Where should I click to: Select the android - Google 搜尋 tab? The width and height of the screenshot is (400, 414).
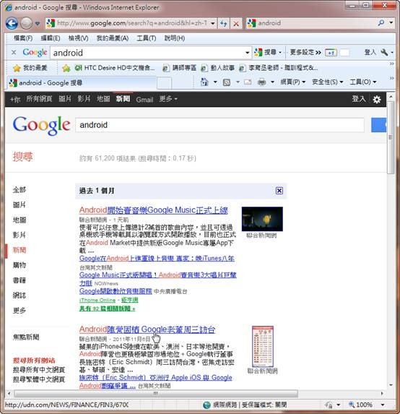click(x=82, y=83)
